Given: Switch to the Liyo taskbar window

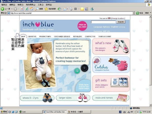Looking at the screenshot, I should (31, 112).
